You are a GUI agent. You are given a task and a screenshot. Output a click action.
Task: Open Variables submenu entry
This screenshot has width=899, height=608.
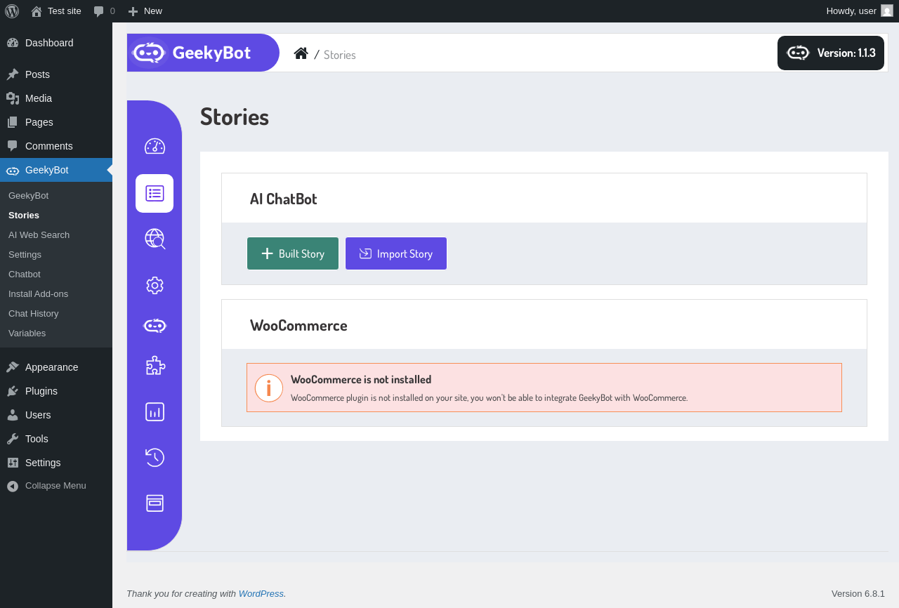(56, 333)
